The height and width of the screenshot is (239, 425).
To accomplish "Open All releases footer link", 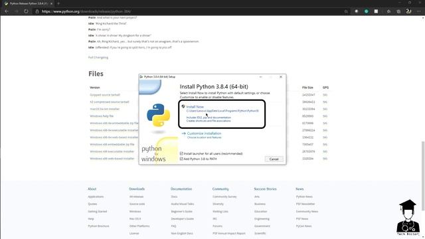I will tap(136, 197).
